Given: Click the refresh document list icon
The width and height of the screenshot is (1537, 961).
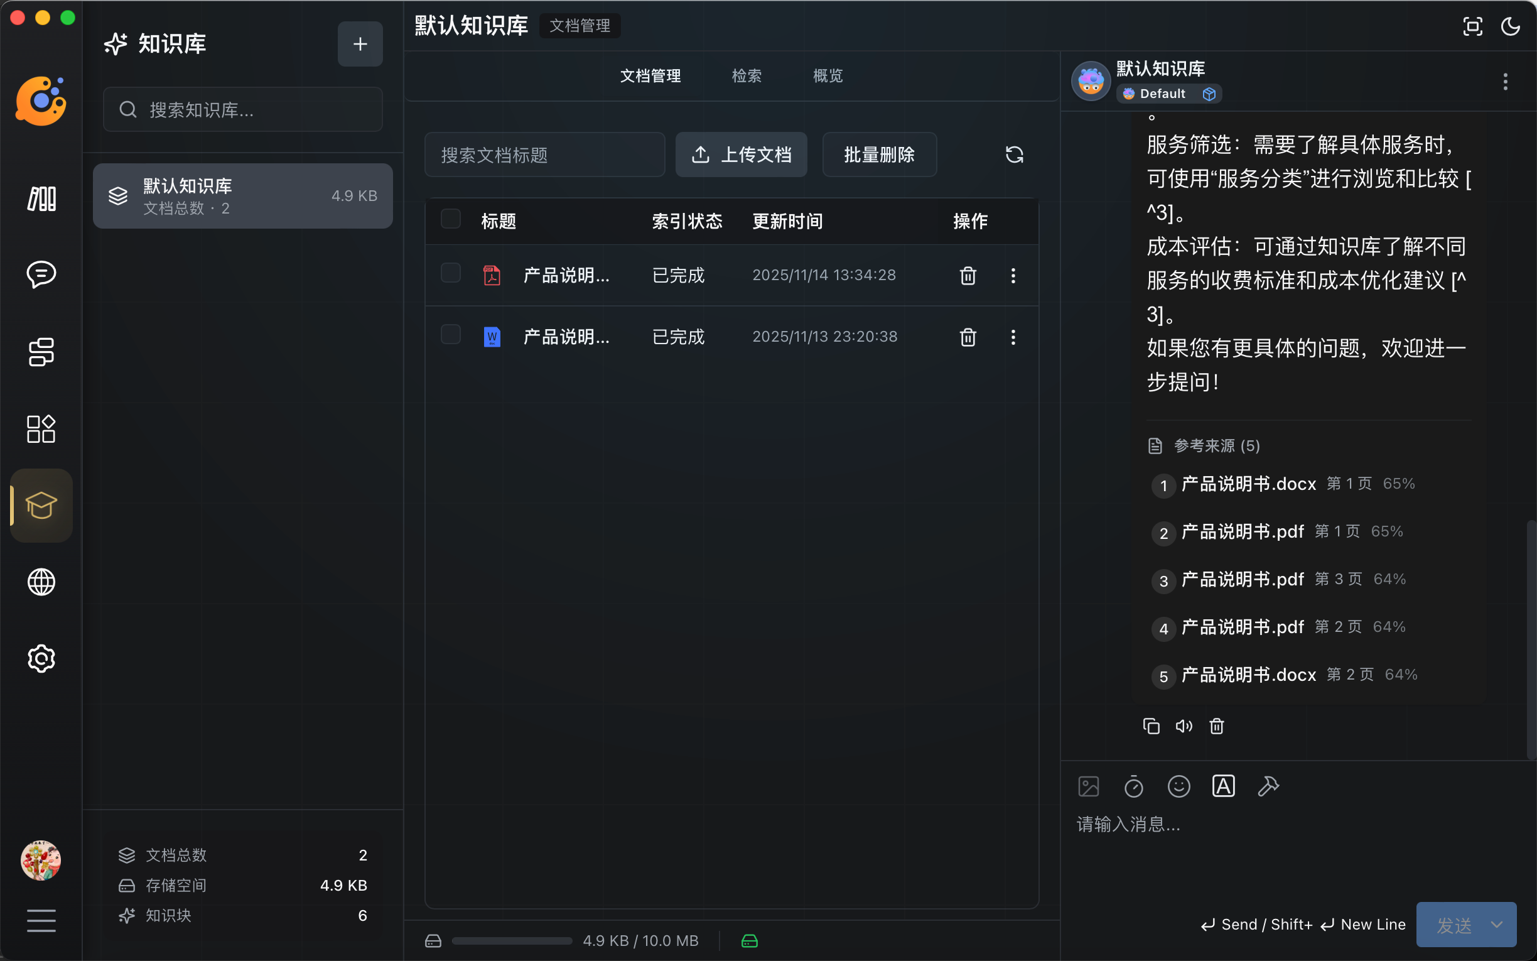Looking at the screenshot, I should pyautogui.click(x=1013, y=155).
